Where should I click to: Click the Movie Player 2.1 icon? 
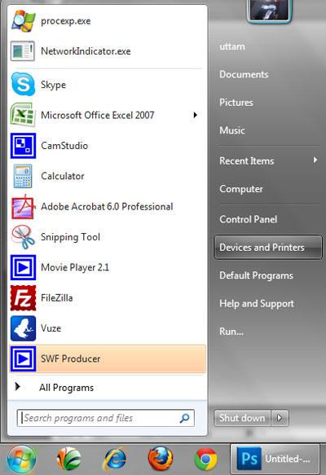23,267
